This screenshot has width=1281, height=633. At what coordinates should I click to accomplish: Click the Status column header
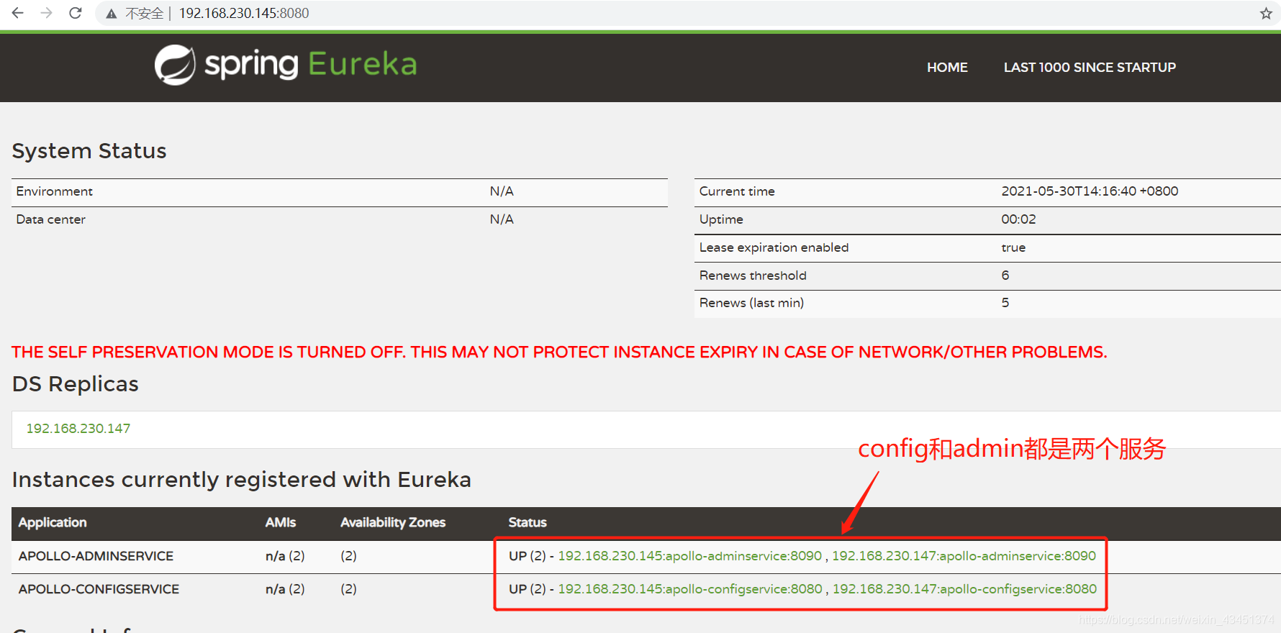528,523
